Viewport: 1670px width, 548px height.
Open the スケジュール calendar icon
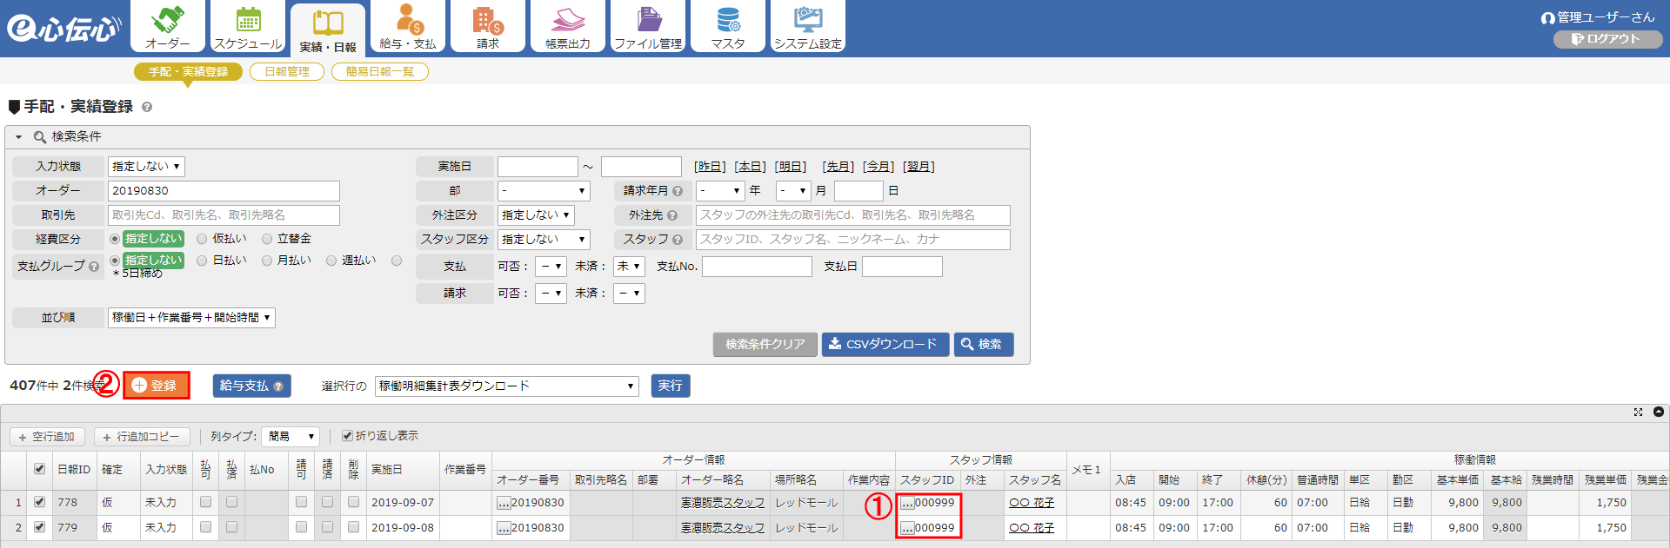[248, 26]
